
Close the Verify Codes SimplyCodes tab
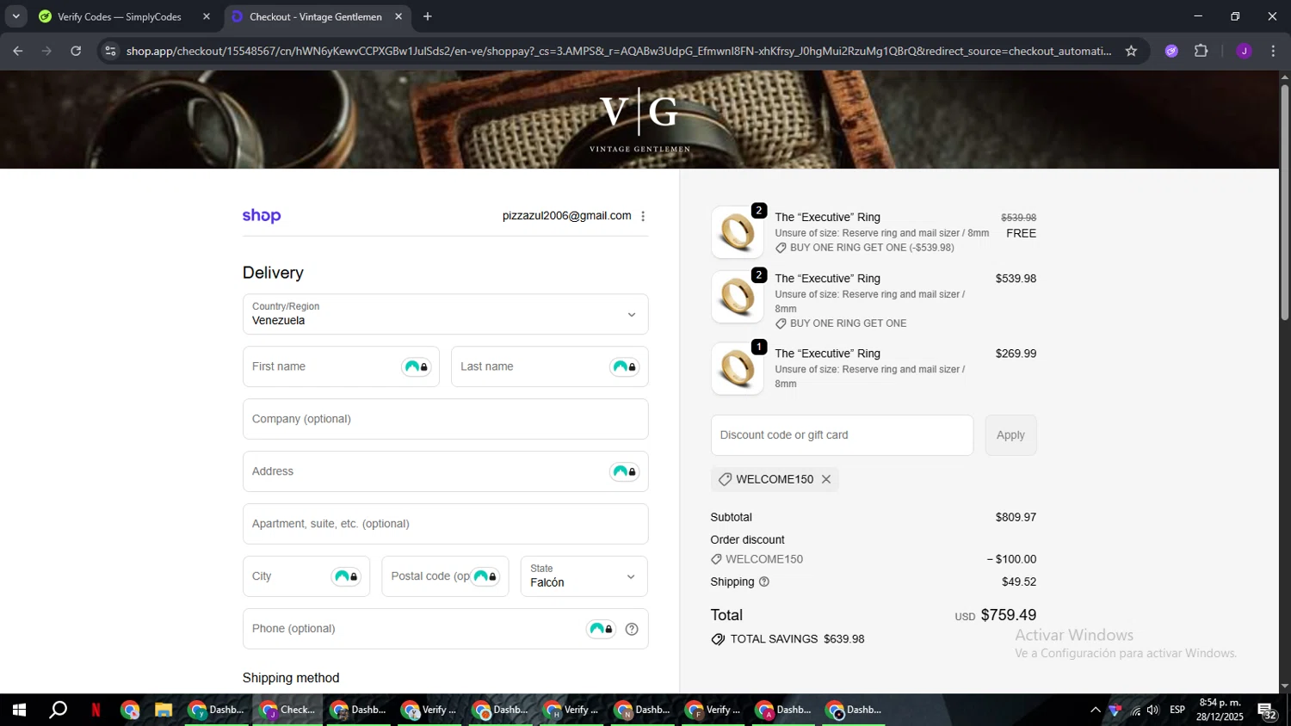[207, 16]
